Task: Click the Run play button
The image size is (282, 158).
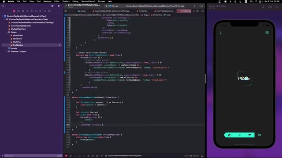Action: click(x=59, y=6)
